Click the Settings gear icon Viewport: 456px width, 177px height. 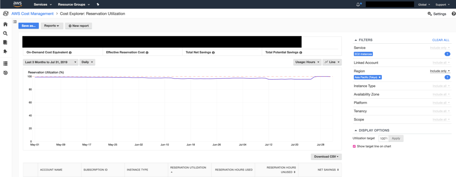click(429, 14)
